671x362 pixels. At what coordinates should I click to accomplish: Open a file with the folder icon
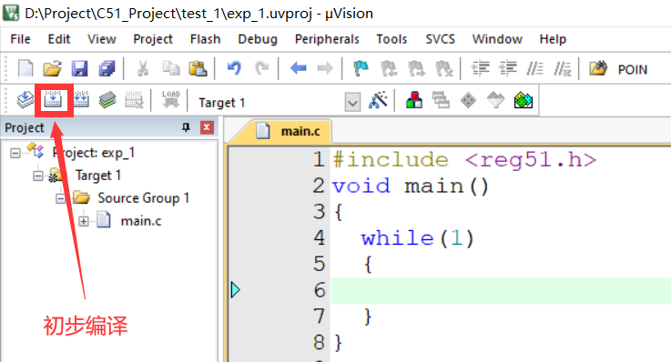(x=52, y=68)
